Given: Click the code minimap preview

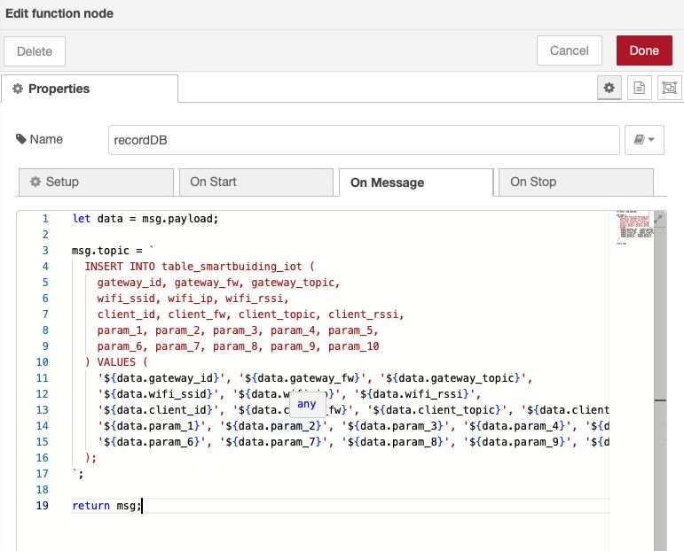Looking at the screenshot, I should click(633, 228).
